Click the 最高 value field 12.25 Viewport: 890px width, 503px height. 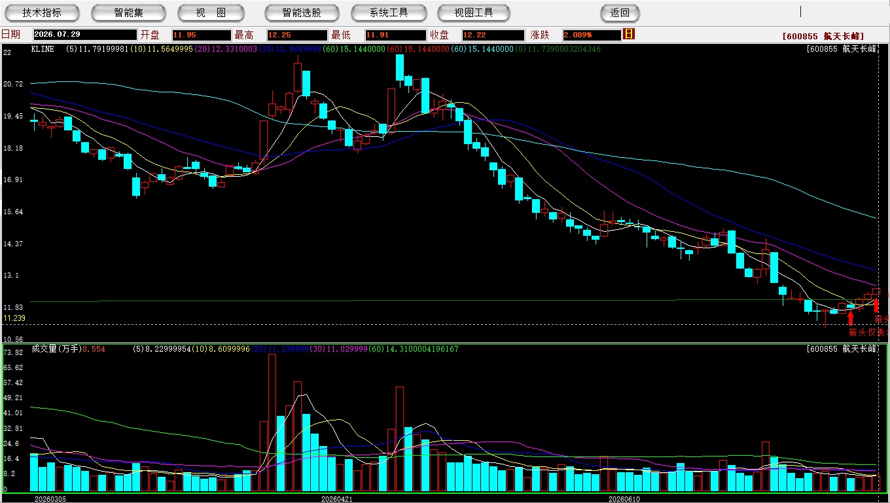296,35
